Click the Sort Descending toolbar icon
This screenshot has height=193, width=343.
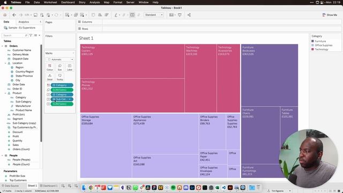pyautogui.click(x=107, y=15)
